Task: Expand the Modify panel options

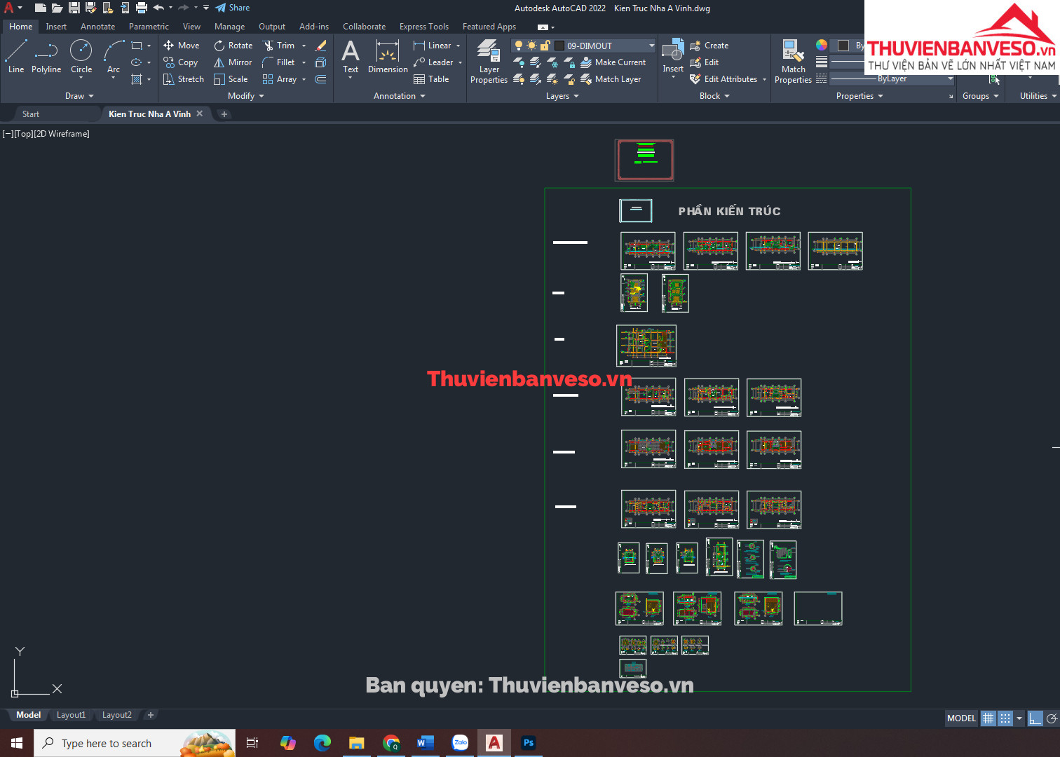Action: [246, 96]
